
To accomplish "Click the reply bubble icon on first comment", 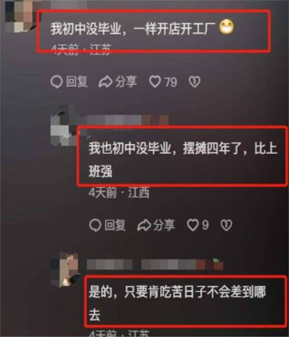I will pos(57,82).
